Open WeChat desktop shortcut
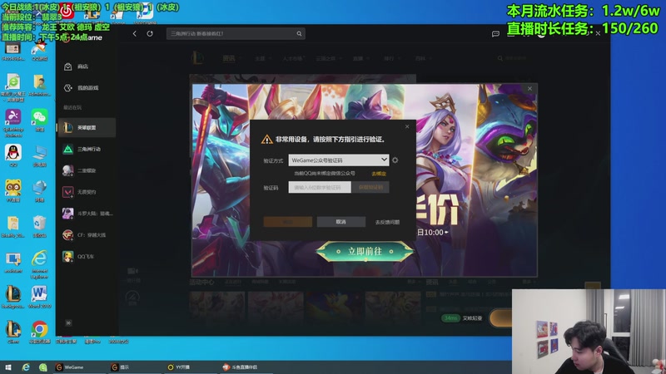 click(x=39, y=120)
